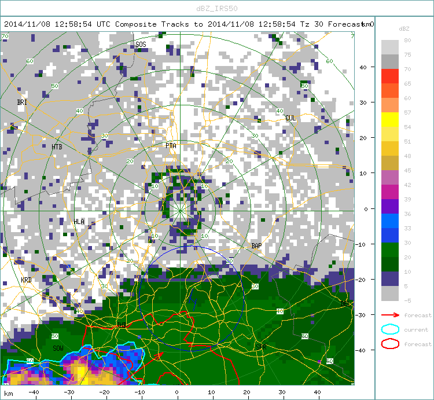Select the SPR station label
This screenshot has width=434, height=400.
[x=261, y=347]
